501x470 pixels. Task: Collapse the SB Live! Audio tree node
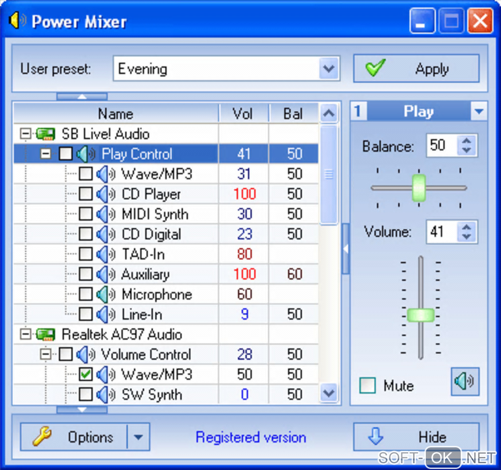25,134
